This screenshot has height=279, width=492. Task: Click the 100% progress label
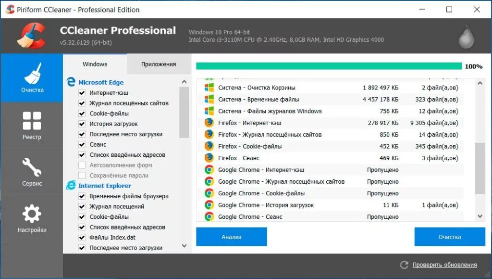(x=473, y=66)
